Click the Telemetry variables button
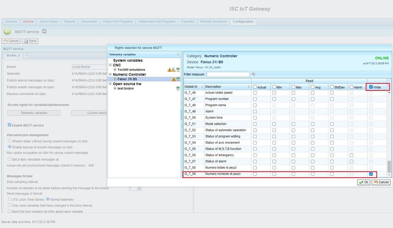The height and width of the screenshot is (228, 393). tap(34, 113)
